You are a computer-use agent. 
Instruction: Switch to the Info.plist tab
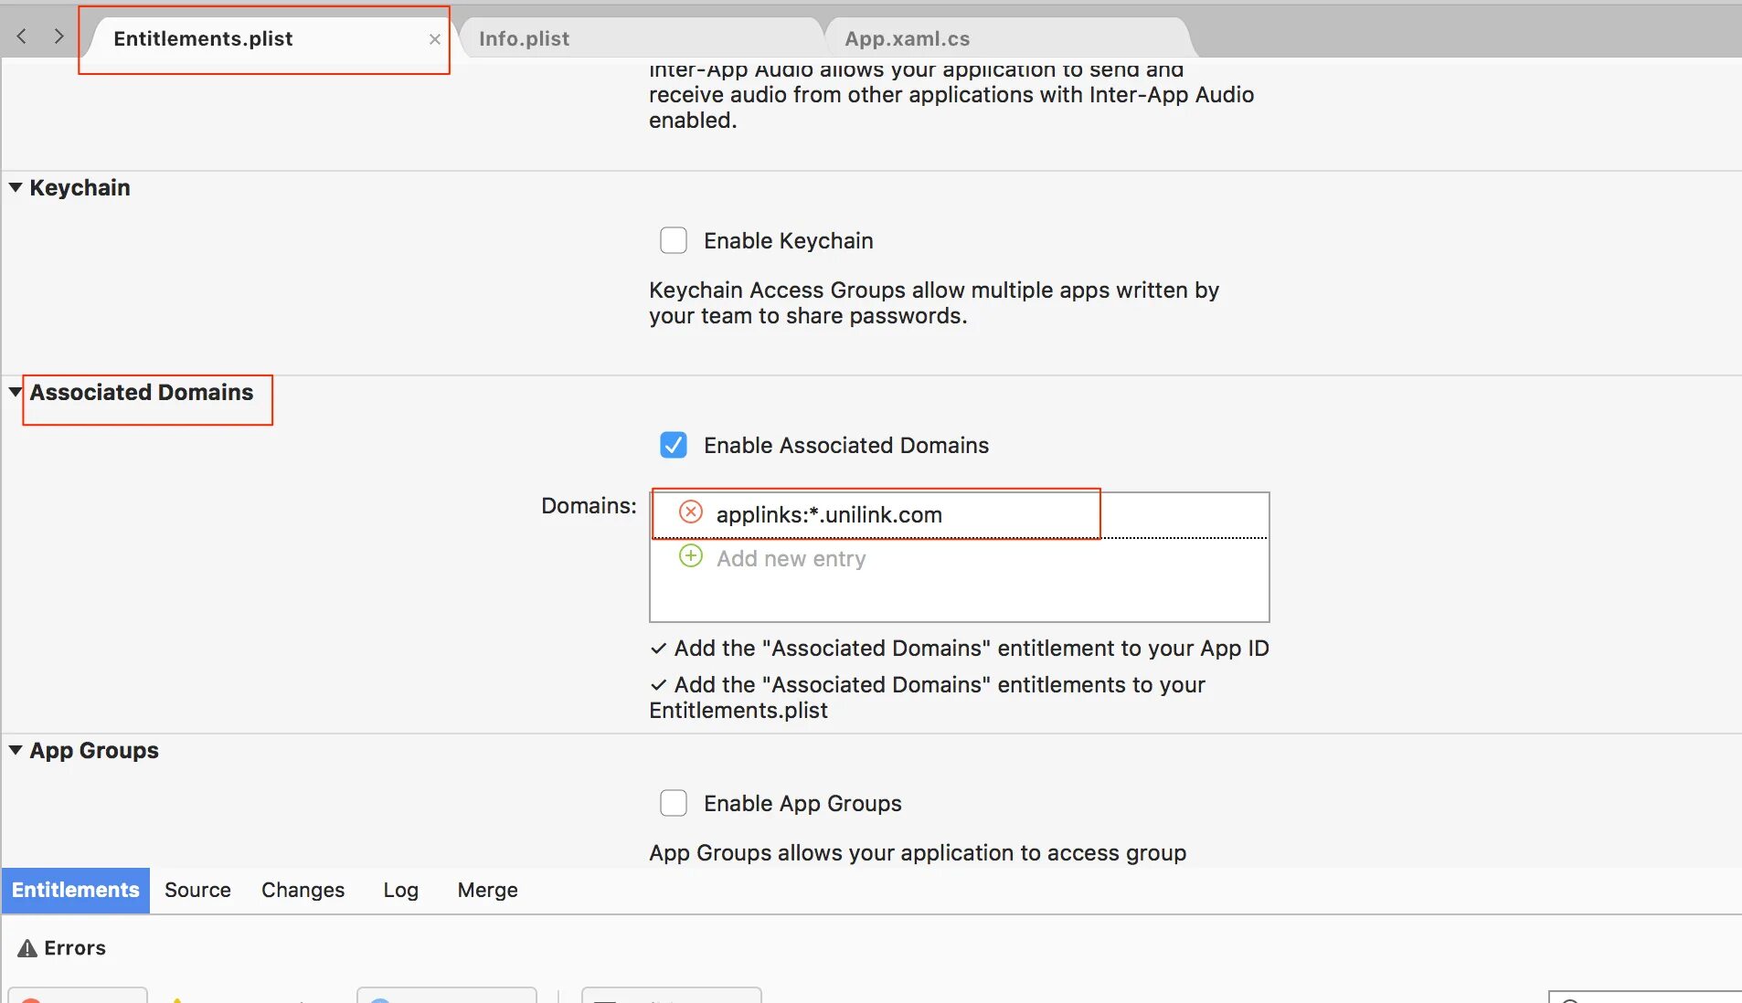[x=524, y=38]
